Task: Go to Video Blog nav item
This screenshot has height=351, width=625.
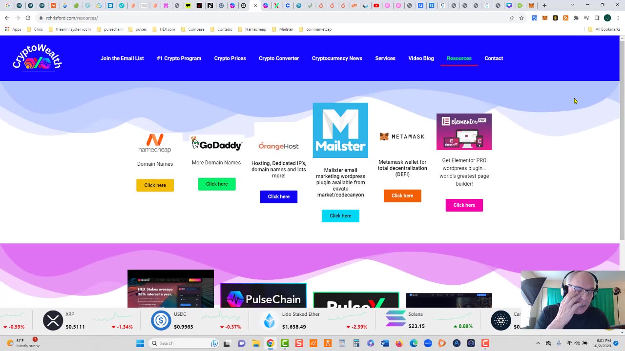Action: click(x=421, y=58)
